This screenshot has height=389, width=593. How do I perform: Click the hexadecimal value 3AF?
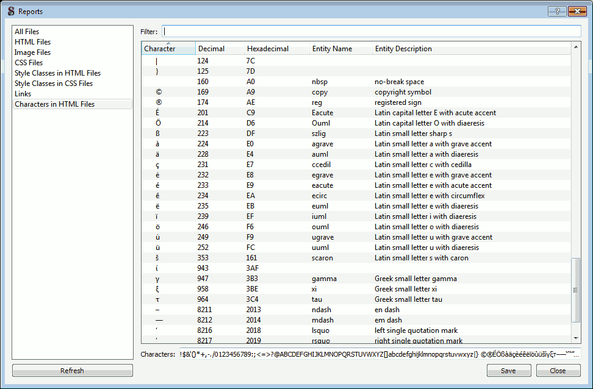(x=252, y=268)
